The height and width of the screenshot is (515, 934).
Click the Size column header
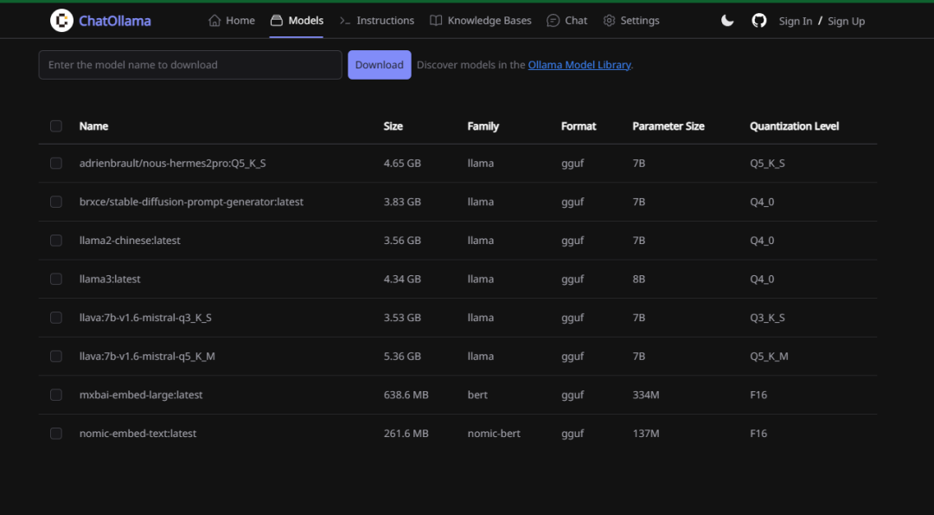pos(393,126)
